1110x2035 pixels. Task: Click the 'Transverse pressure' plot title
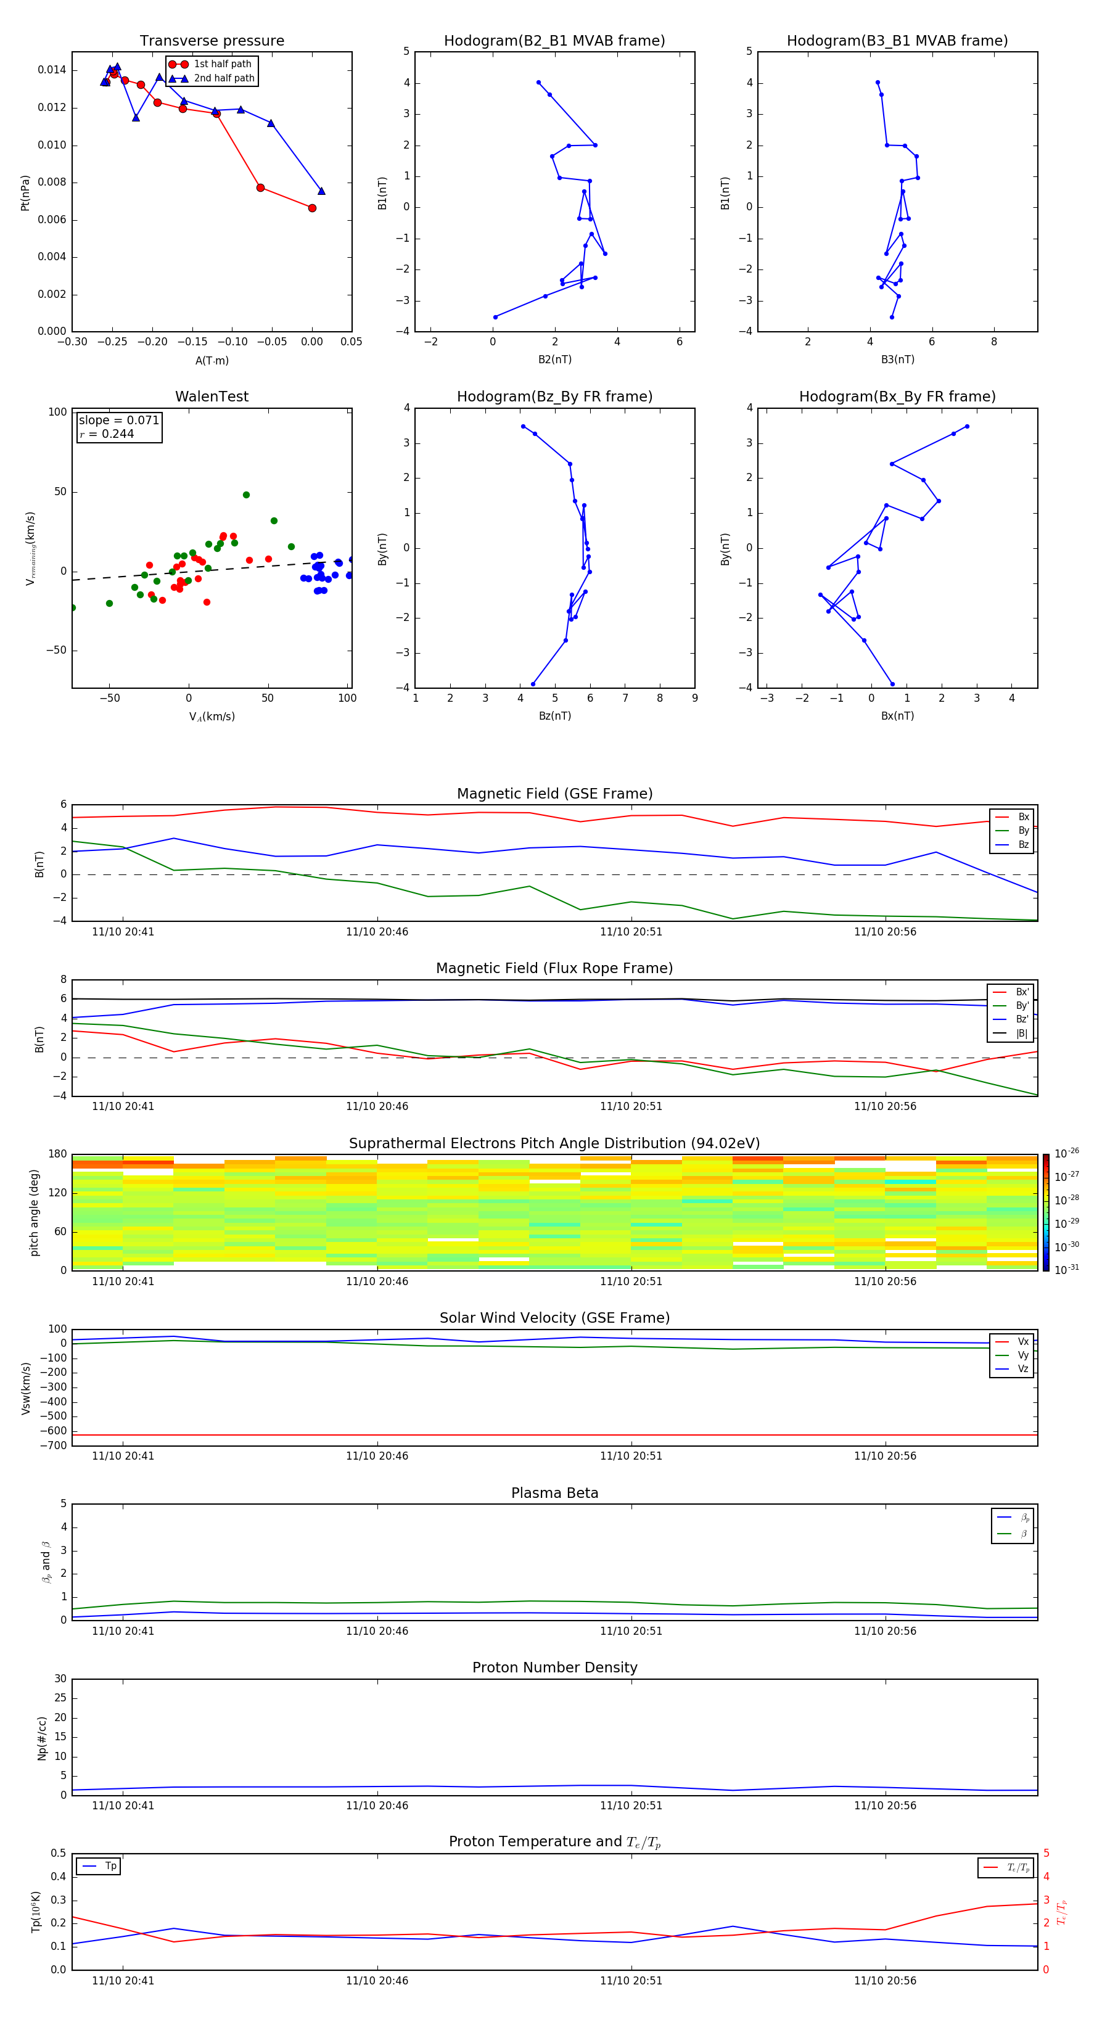212,40
